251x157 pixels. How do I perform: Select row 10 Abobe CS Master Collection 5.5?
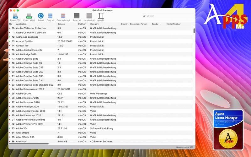click(x=101, y=28)
